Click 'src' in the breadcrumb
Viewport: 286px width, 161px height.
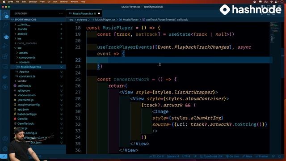click(71, 20)
